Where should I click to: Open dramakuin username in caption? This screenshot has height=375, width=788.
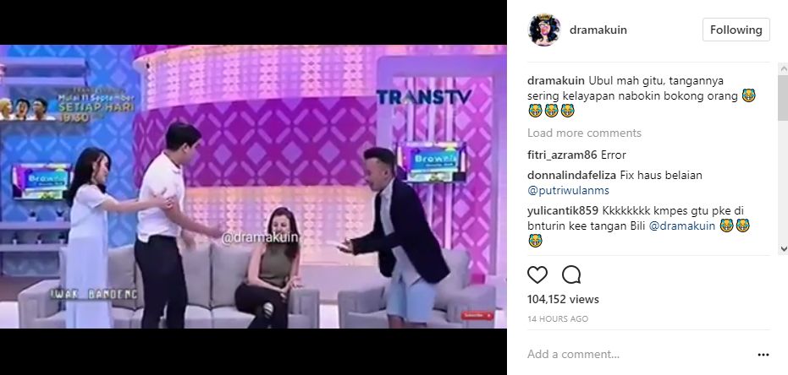click(556, 81)
